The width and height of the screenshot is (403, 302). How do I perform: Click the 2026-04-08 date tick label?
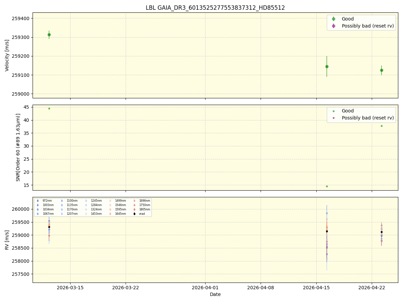tap(261, 288)
